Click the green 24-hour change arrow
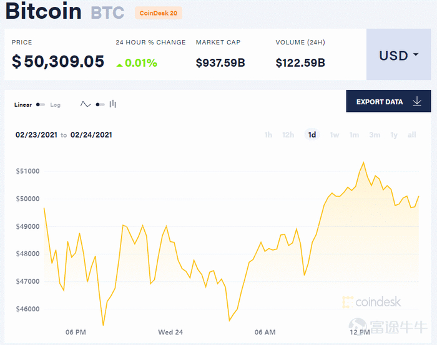 pyautogui.click(x=119, y=63)
